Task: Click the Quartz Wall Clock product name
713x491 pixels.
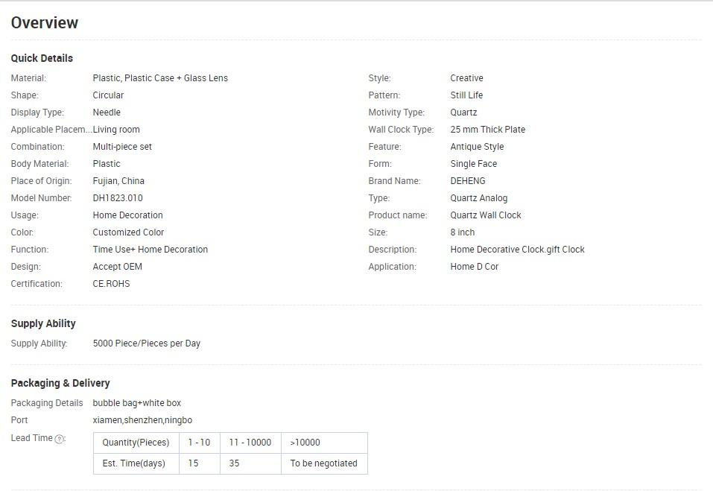Action: 486,215
